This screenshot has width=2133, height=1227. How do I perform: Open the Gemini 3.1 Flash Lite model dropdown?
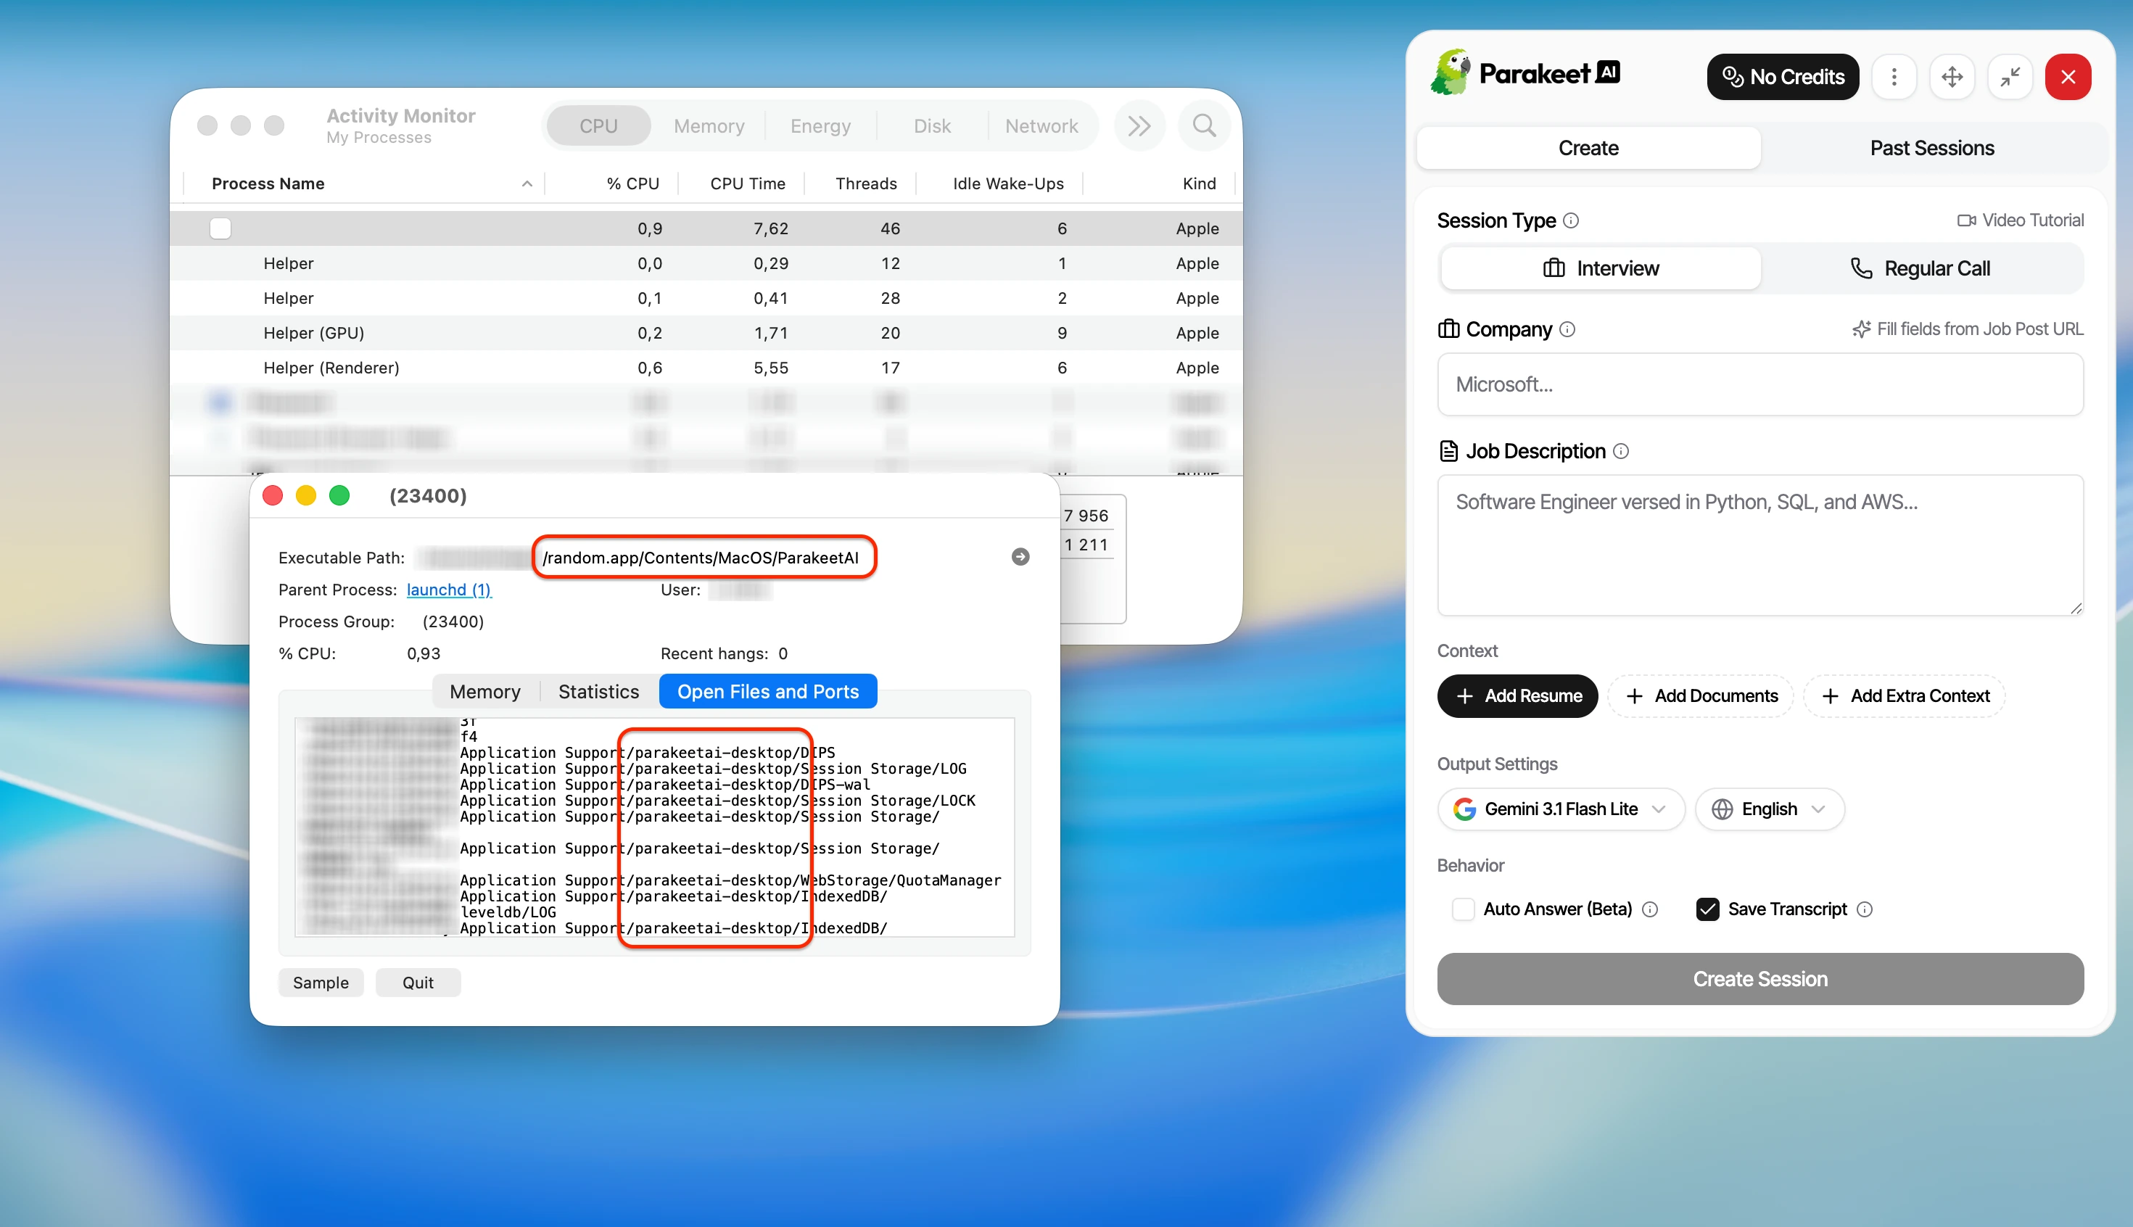(1561, 809)
